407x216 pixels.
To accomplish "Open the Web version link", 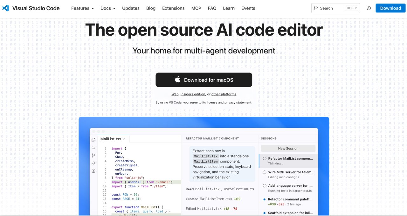I will click(x=175, y=94).
